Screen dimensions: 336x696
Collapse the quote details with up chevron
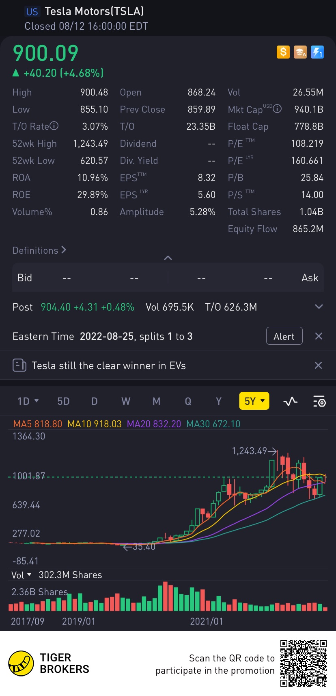click(x=168, y=258)
